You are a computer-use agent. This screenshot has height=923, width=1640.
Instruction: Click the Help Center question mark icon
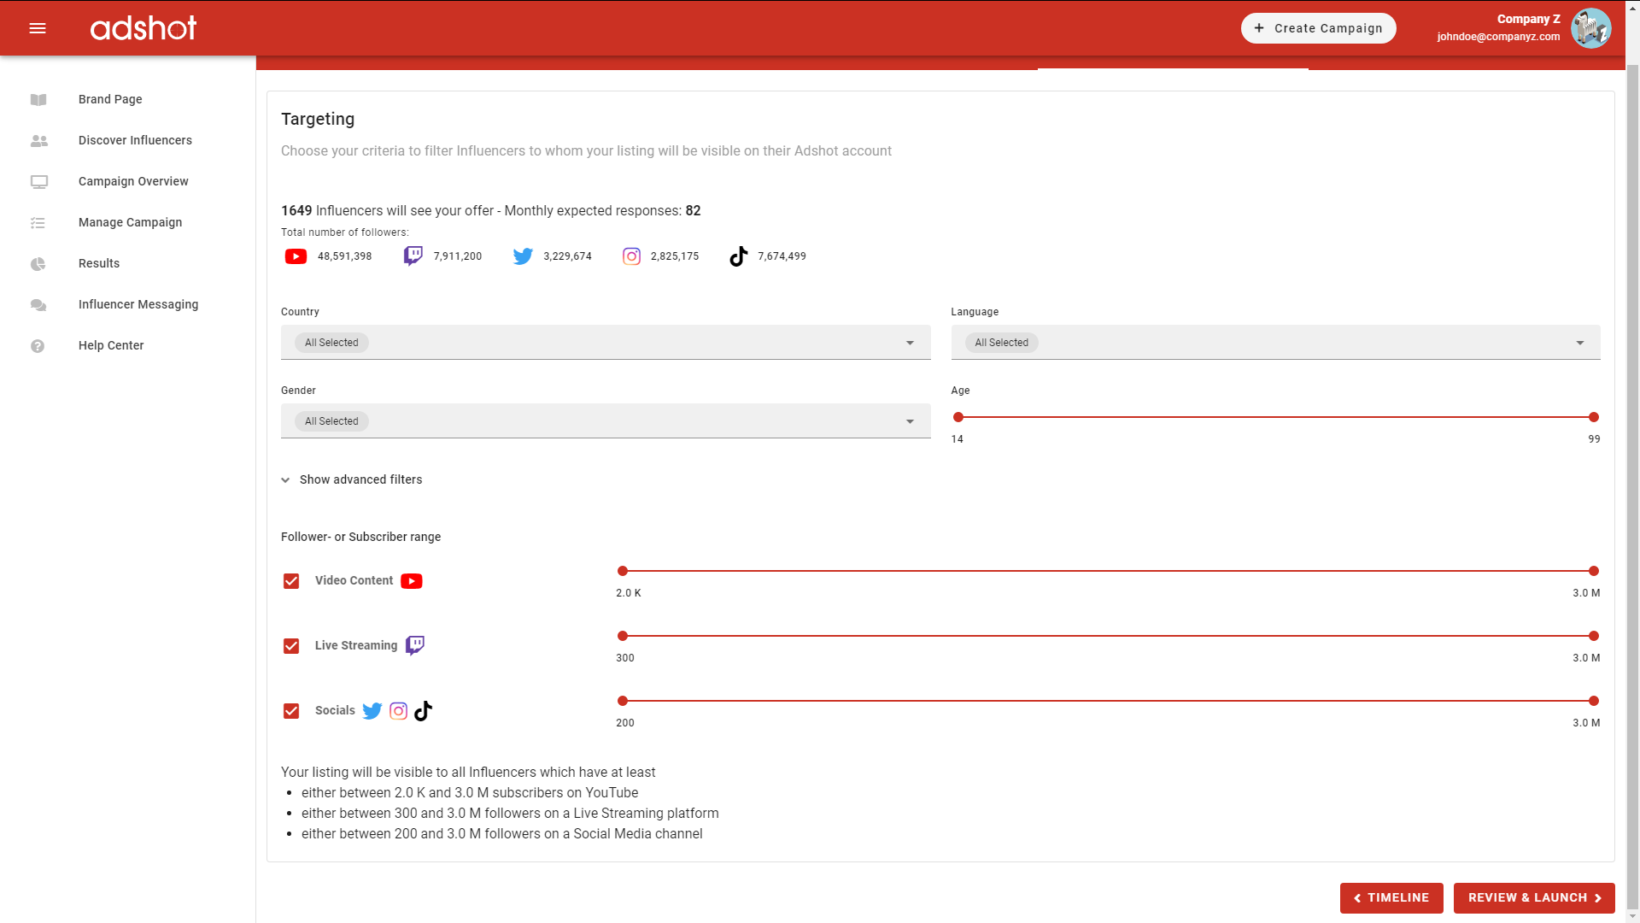click(x=38, y=345)
